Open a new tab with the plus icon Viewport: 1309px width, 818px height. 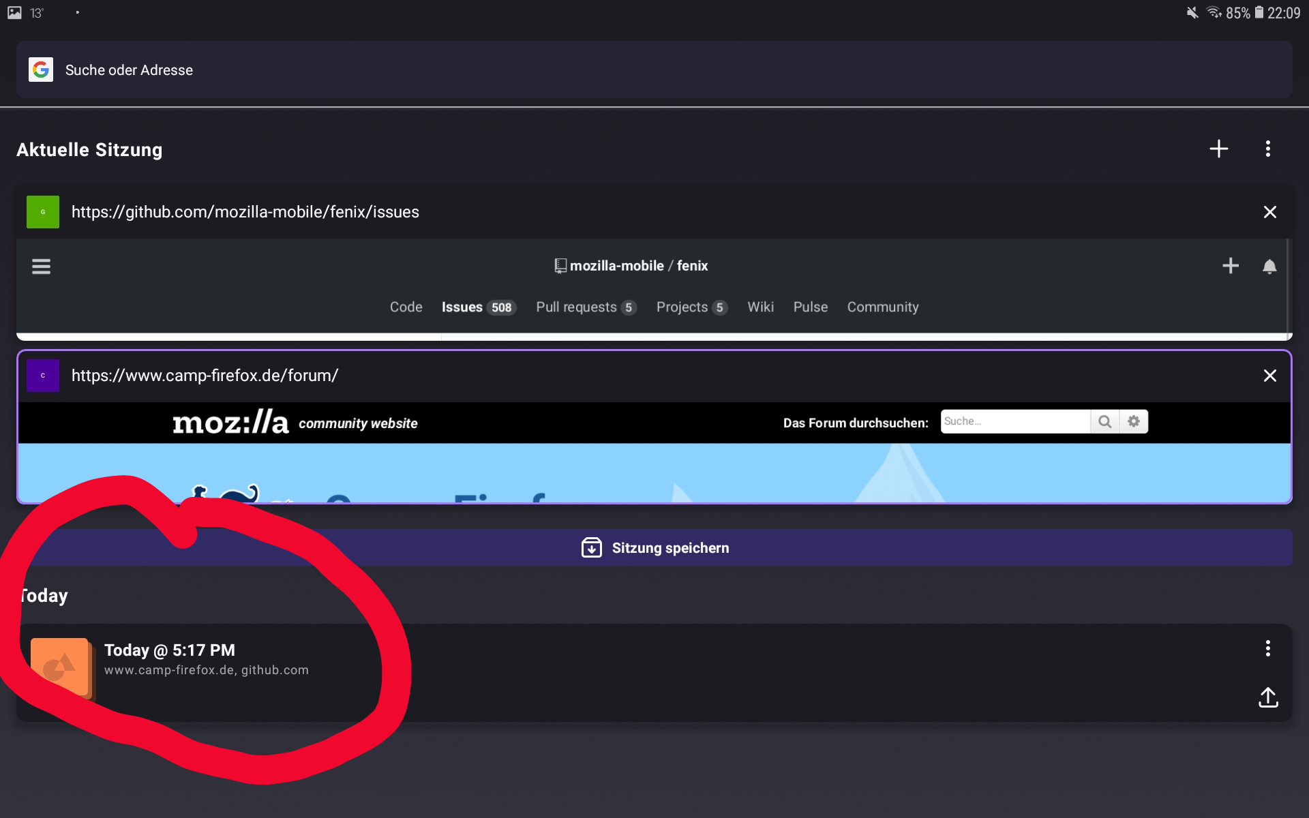(1220, 149)
